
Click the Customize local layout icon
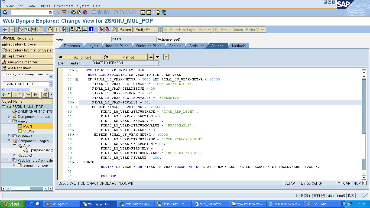coord(164,12)
